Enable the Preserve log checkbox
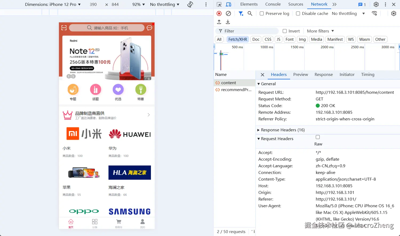 262,14
